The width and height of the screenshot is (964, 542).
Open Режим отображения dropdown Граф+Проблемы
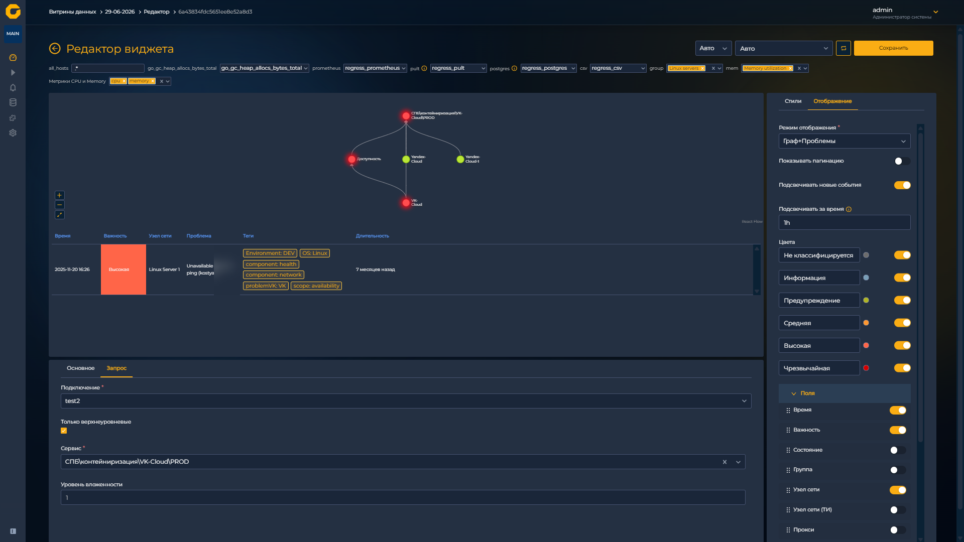click(x=845, y=141)
